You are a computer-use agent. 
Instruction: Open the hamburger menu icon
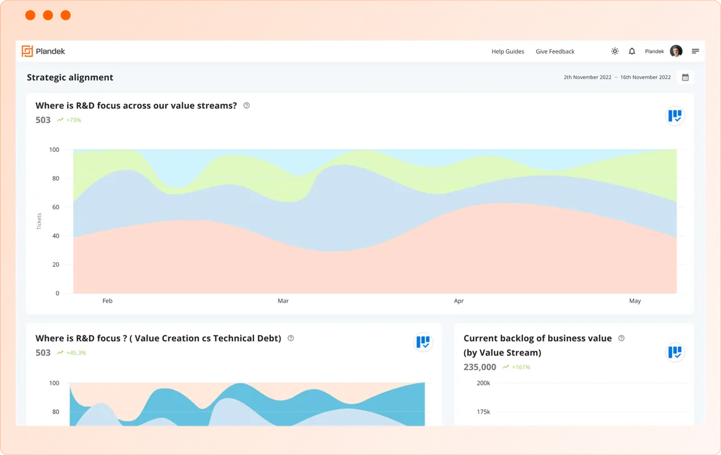tap(695, 51)
